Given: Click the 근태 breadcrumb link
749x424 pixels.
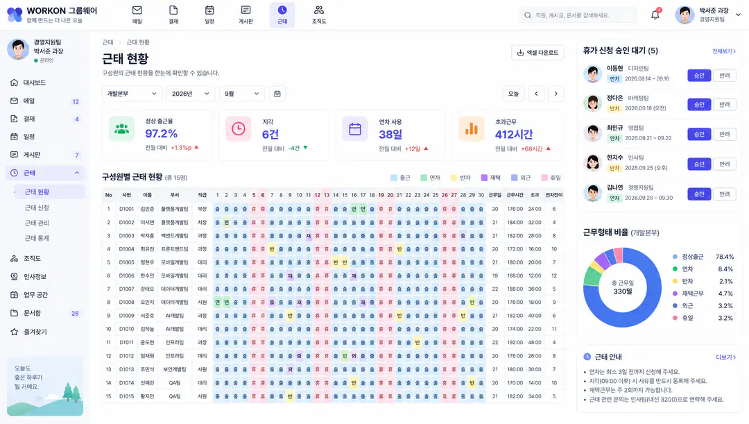Looking at the screenshot, I should point(108,42).
